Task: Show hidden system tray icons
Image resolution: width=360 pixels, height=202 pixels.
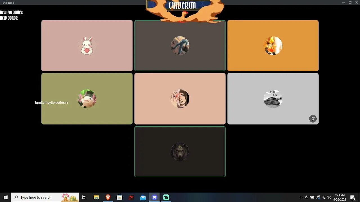Action: coord(301,197)
